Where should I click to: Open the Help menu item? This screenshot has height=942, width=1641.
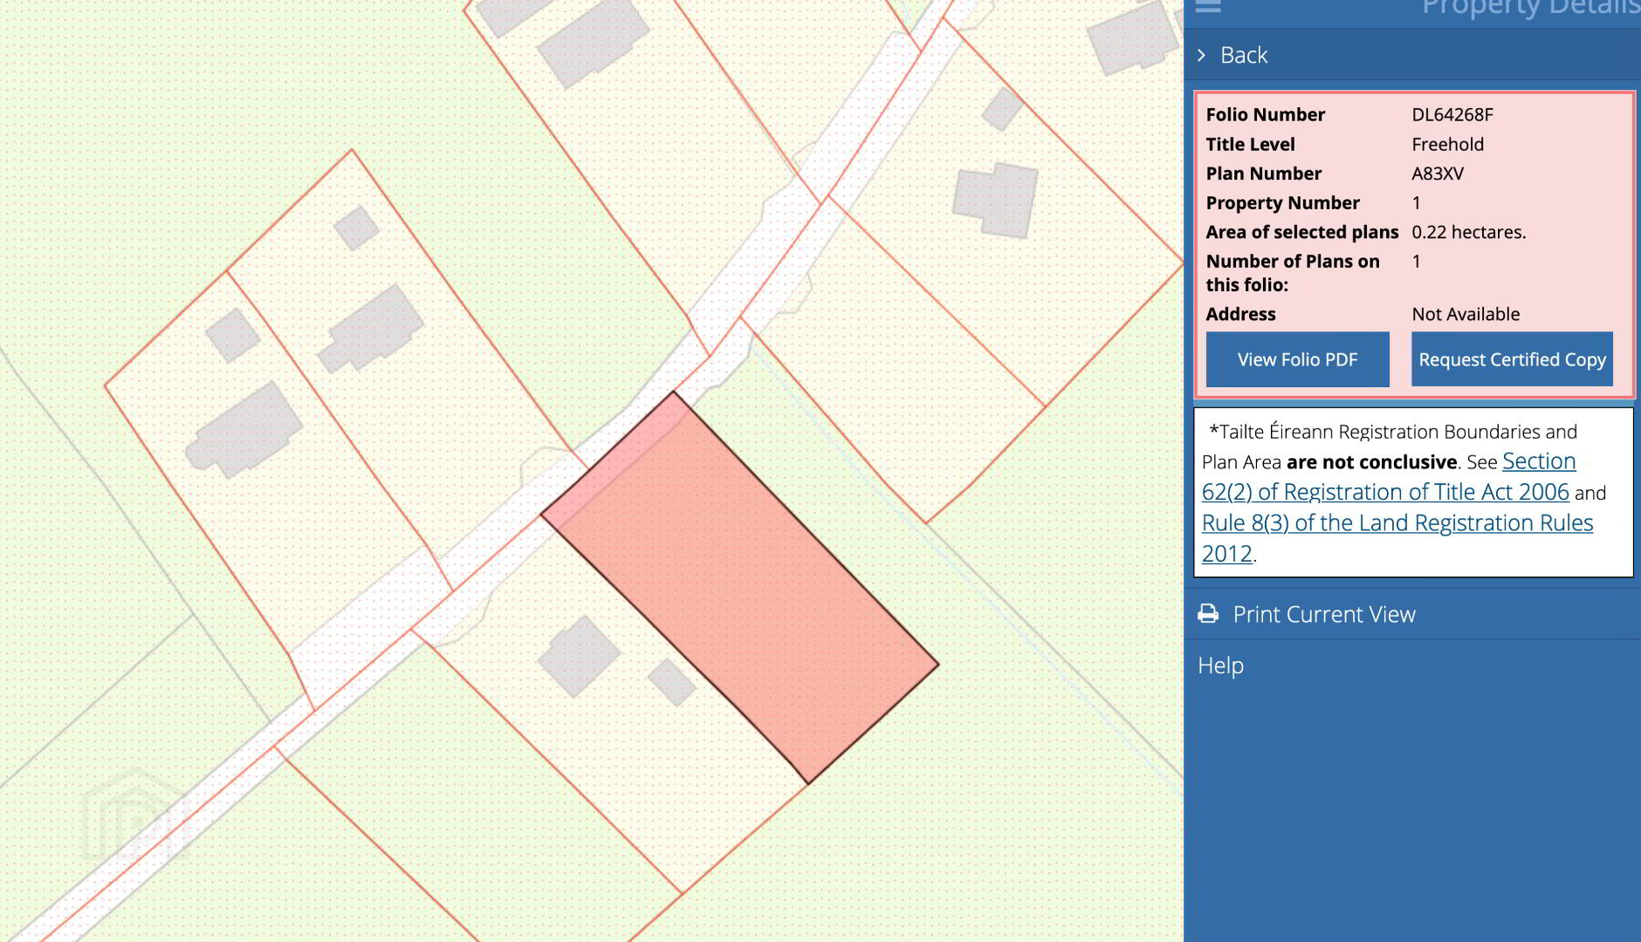(x=1220, y=666)
